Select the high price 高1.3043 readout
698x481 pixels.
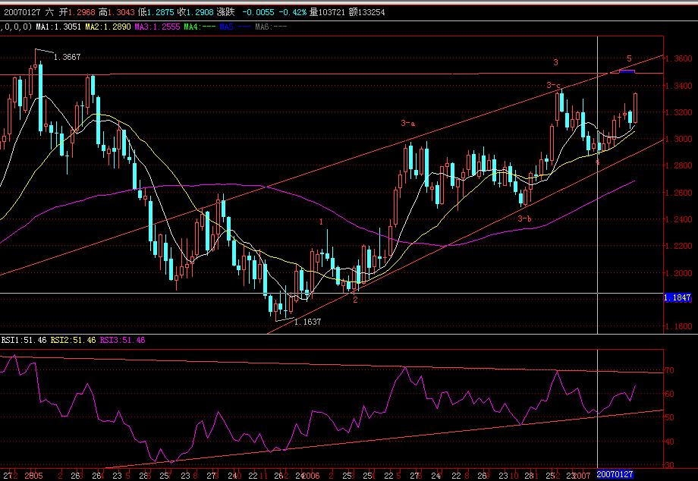tap(117, 12)
